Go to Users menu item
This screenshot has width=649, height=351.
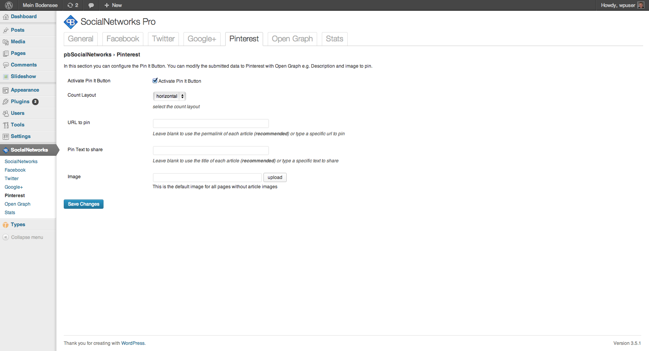pyautogui.click(x=17, y=113)
